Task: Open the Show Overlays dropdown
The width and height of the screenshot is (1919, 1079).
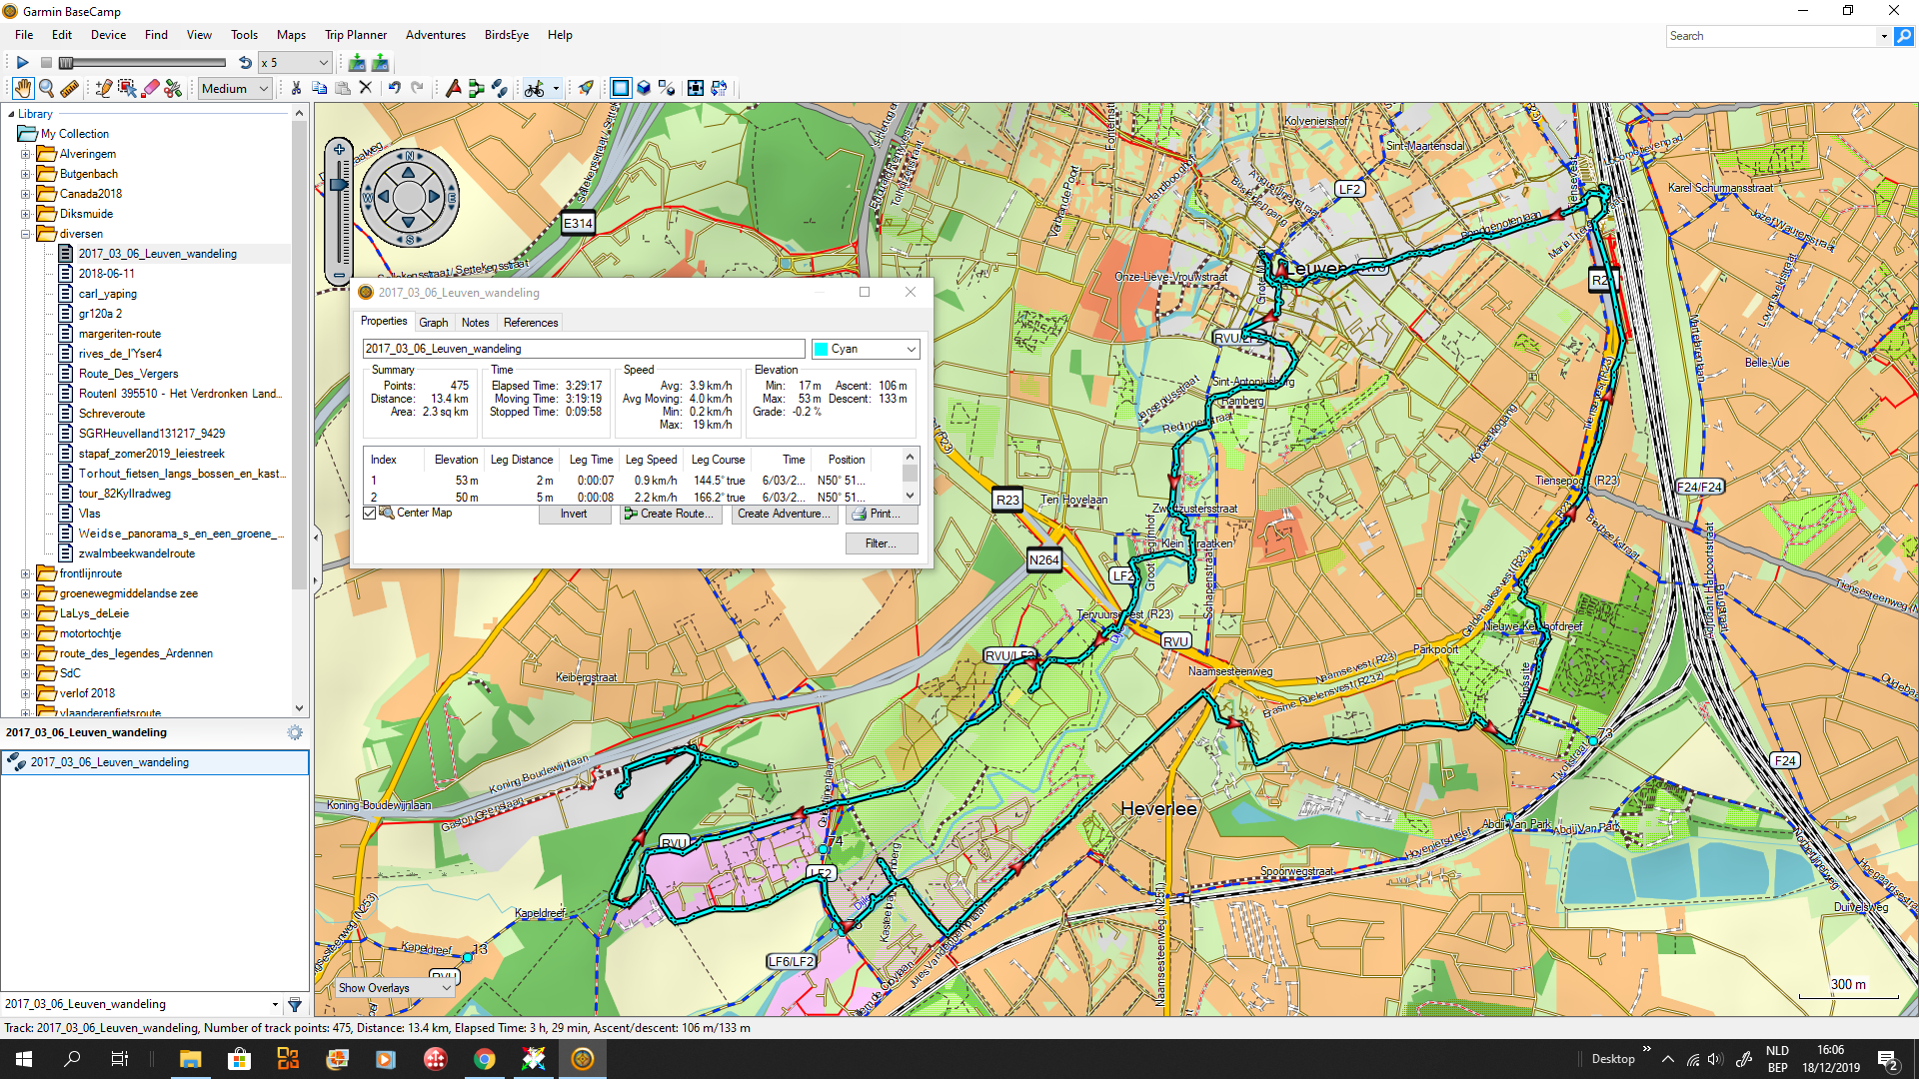Action: tap(395, 988)
